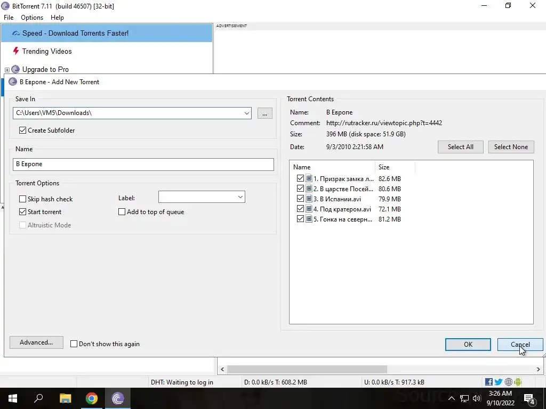Click file icon of 3. В Испании.avi
The image size is (546, 409).
click(x=309, y=199)
